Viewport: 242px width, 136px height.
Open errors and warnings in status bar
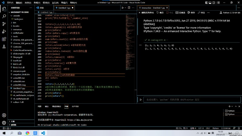click(x=7, y=128)
